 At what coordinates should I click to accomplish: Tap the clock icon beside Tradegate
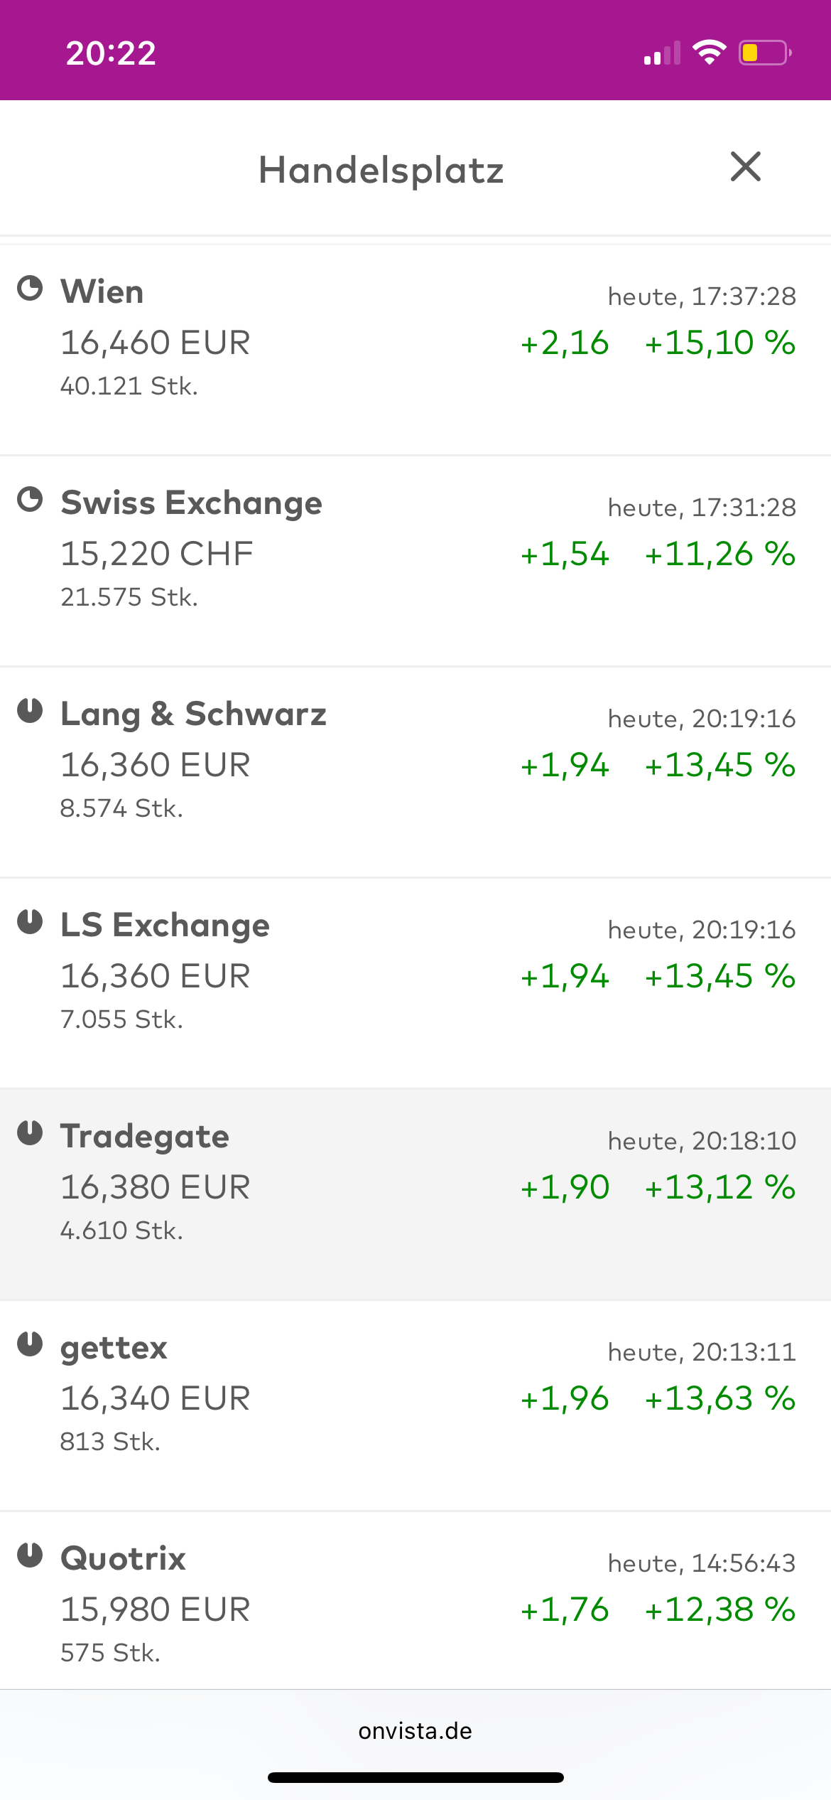click(30, 1133)
